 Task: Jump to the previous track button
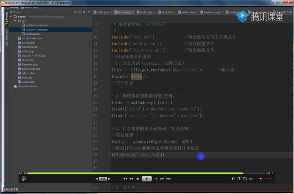(x=125, y=179)
